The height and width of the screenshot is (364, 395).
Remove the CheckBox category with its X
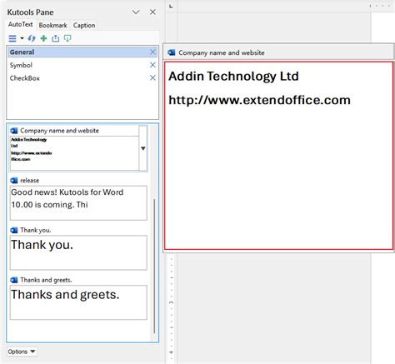152,78
